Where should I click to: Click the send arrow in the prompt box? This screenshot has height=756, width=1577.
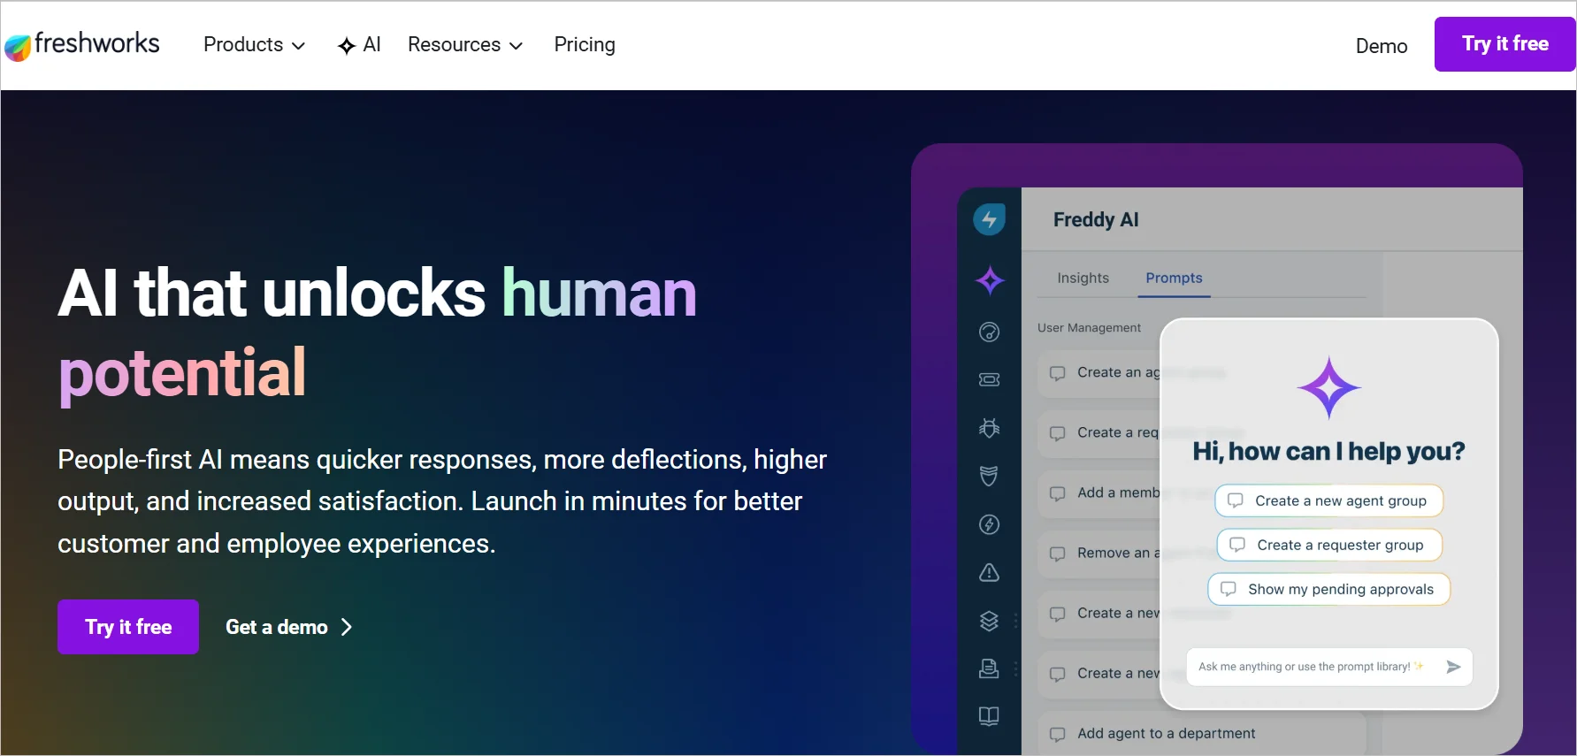click(x=1452, y=667)
